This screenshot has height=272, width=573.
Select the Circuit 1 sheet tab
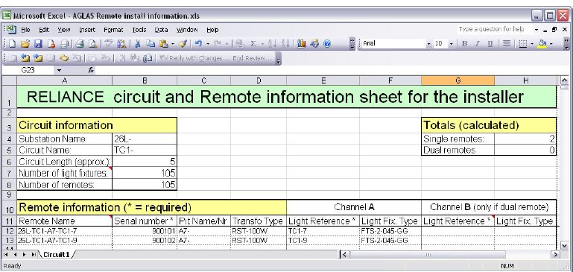click(56, 254)
